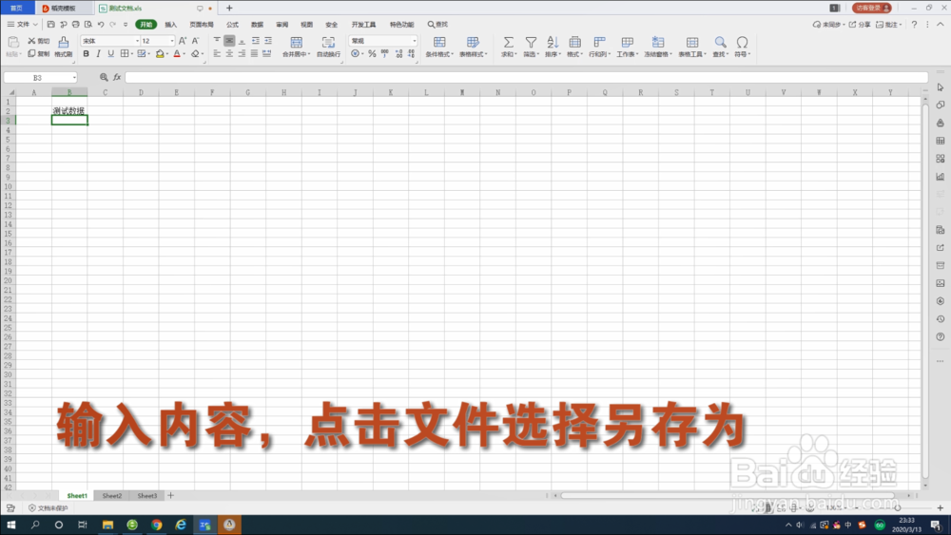Image resolution: width=951 pixels, height=535 pixels.
Task: Open the Name Box dropdown showing B3
Action: coord(74,78)
